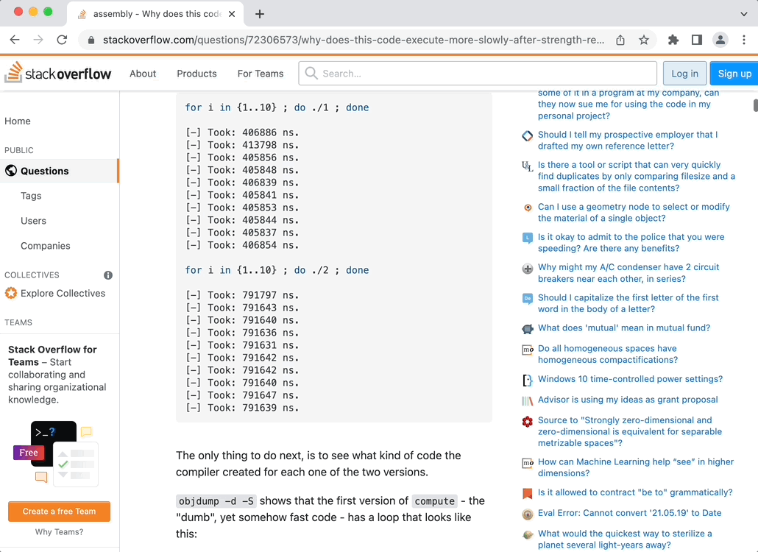
Task: Open the Why Teams? link
Action: coord(59,531)
